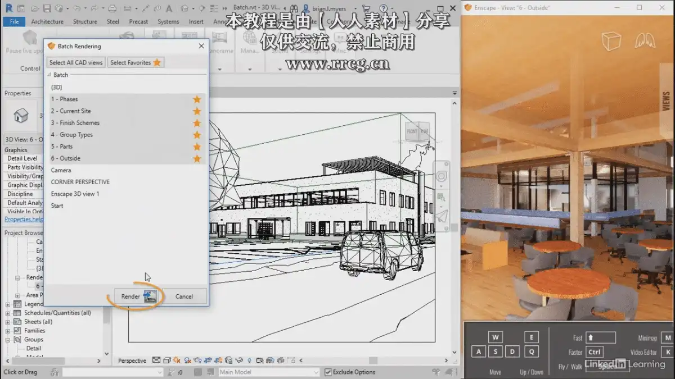The image size is (675, 379).
Task: Click the Visual Style box icon
Action: (x=166, y=361)
